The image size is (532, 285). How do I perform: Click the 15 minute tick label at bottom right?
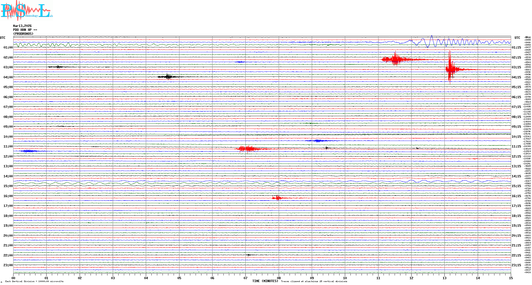[x=511, y=278]
